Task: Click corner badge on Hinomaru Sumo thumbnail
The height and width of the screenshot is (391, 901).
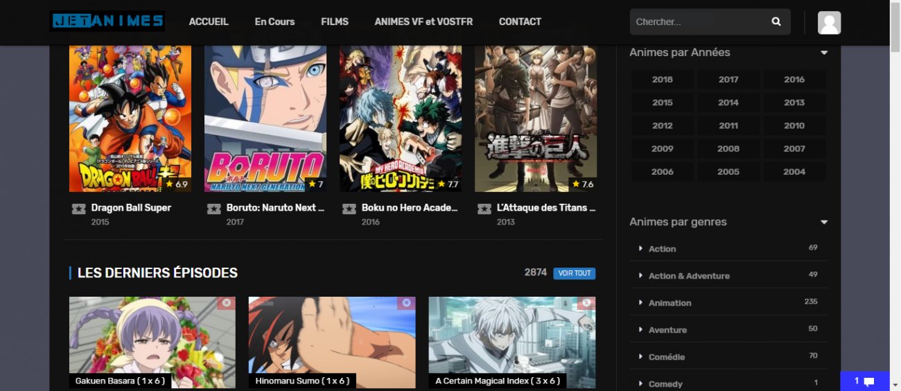Action: point(406,303)
